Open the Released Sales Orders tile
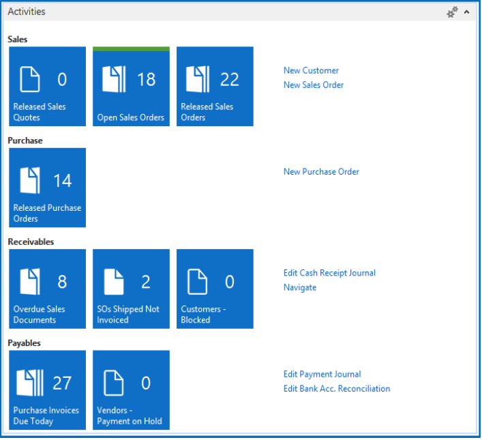This screenshot has width=482, height=440. (215, 87)
